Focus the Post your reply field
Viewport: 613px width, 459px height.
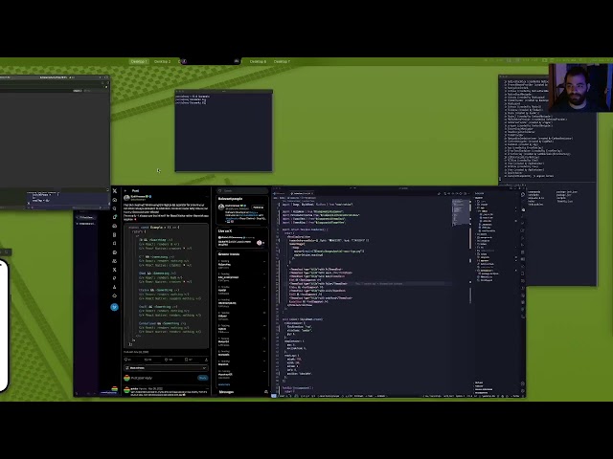coord(164,378)
